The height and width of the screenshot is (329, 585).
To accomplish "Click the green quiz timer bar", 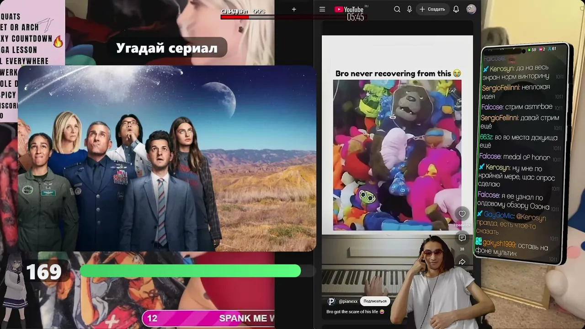I will [190, 271].
